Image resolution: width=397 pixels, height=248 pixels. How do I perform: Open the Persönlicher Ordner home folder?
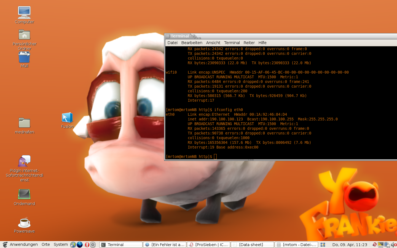pos(24,35)
